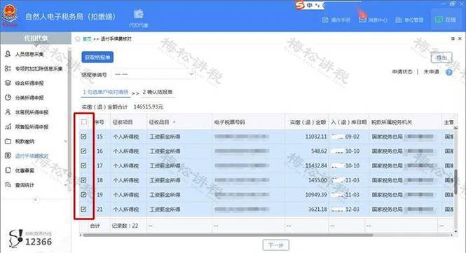
Task: Click the horizontal scrollbar left arrow
Action: pyautogui.click(x=81, y=235)
